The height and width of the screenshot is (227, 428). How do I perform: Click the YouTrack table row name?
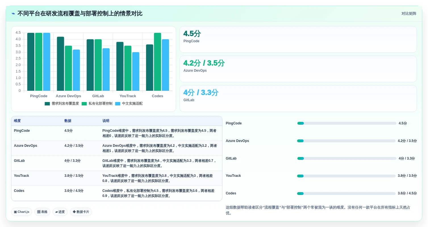coord(21,176)
